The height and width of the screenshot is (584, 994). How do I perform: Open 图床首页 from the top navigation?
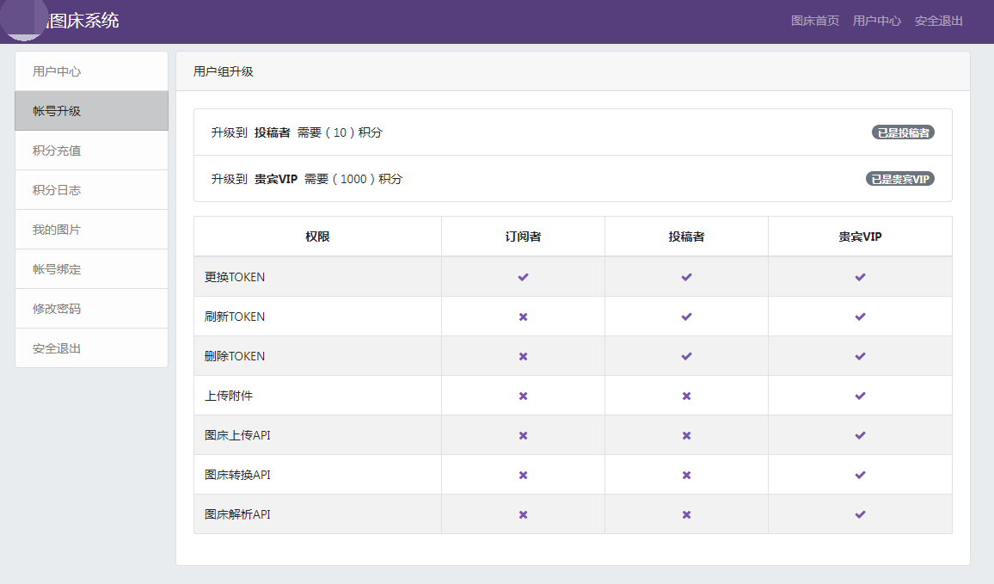tap(813, 21)
